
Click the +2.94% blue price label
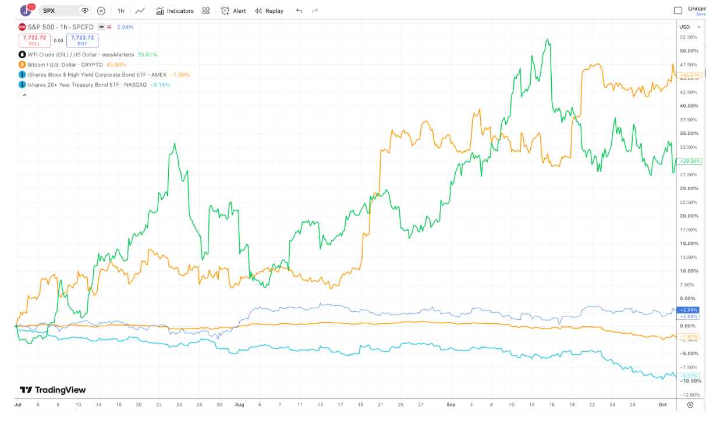coord(689,310)
